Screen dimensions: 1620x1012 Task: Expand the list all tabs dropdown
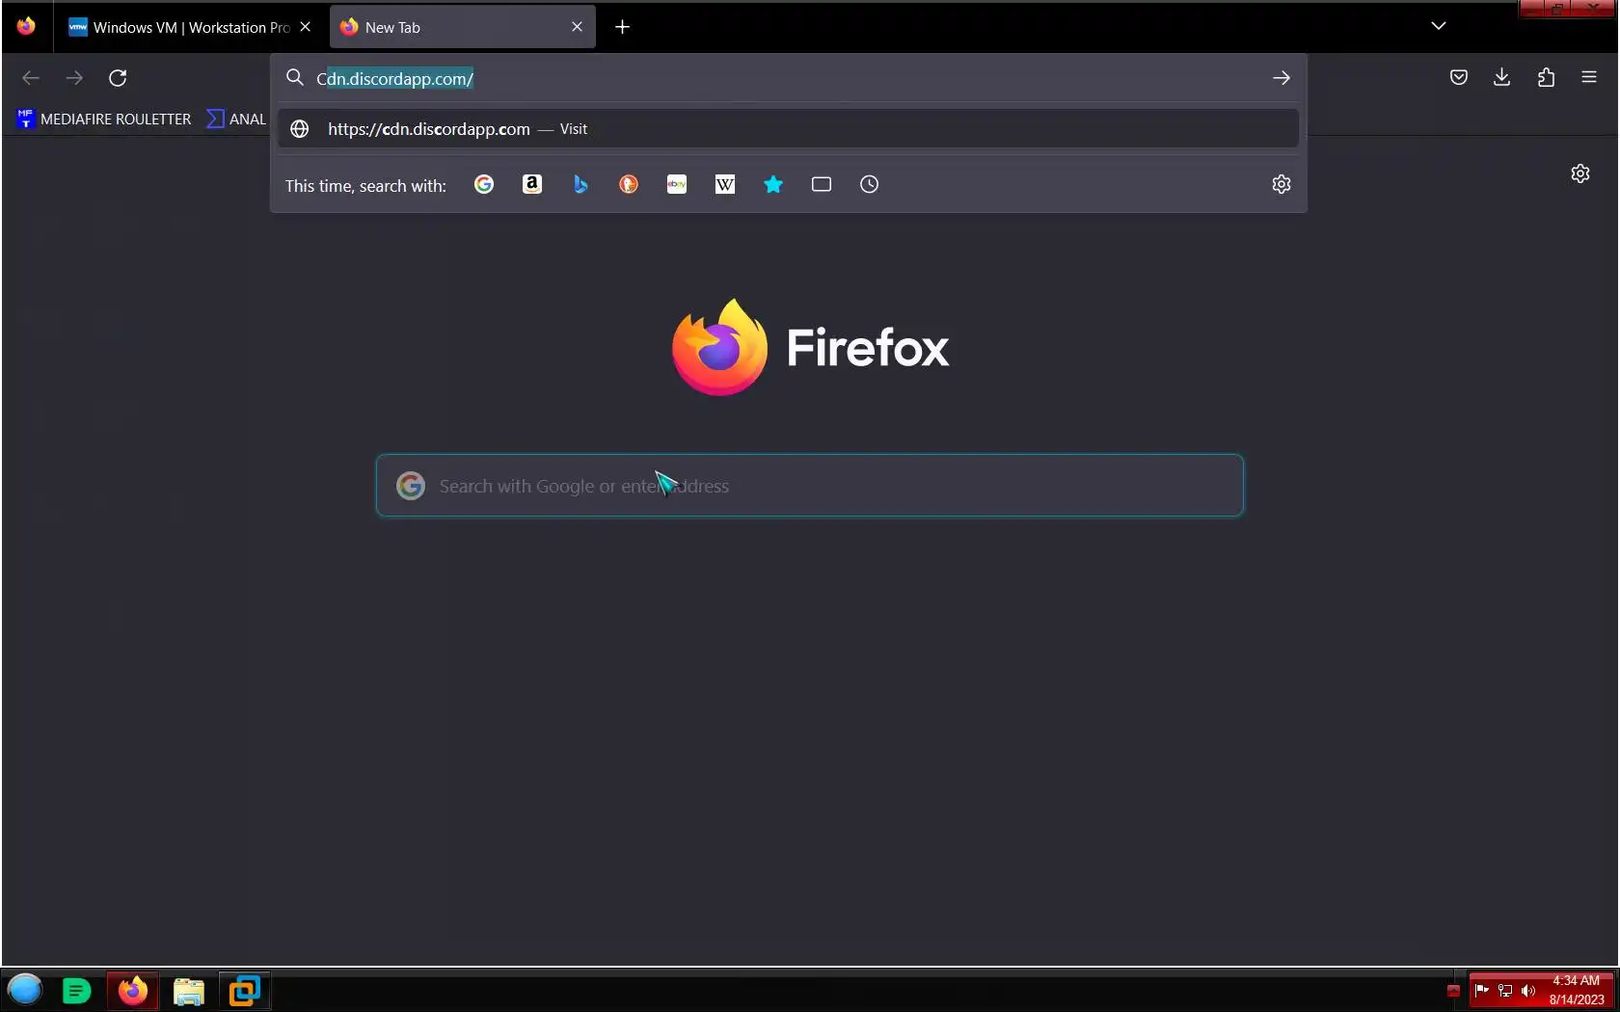pyautogui.click(x=1439, y=26)
